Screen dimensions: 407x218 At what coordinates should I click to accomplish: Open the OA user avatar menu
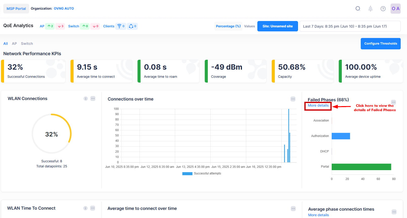tap(395, 9)
